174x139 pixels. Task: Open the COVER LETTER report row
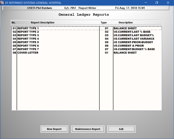tap(87, 52)
